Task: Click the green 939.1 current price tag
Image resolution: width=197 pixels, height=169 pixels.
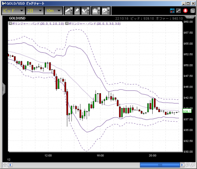Action: tap(187, 111)
